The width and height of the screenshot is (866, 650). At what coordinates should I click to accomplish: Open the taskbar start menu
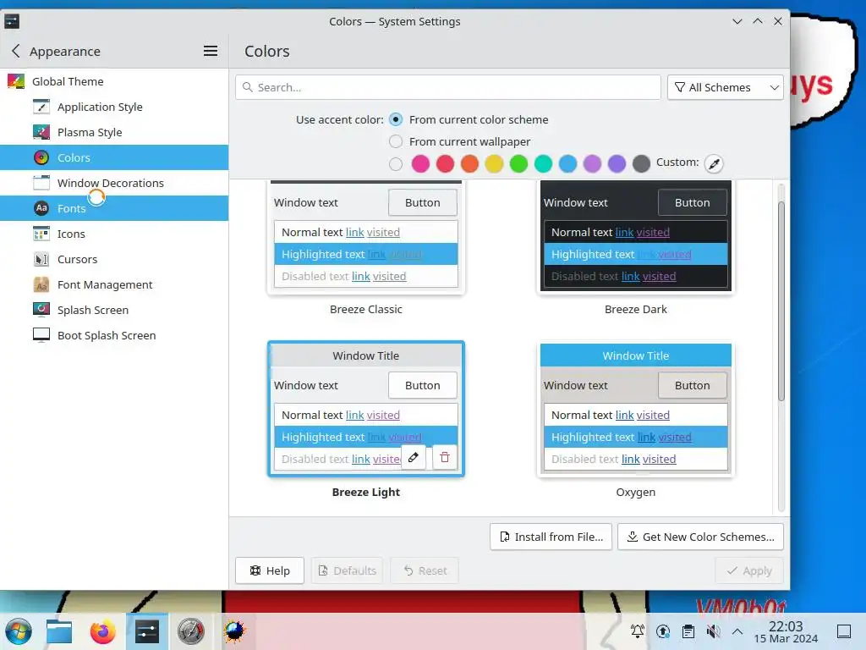[x=19, y=631]
